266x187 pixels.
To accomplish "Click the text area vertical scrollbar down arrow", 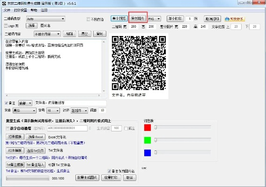I will (x=104, y=91).
